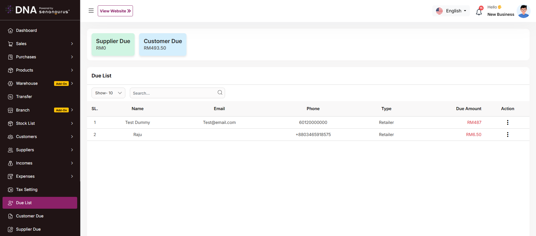Open the Show- 10 entries dropdown
Image resolution: width=536 pixels, height=236 pixels.
click(x=108, y=93)
